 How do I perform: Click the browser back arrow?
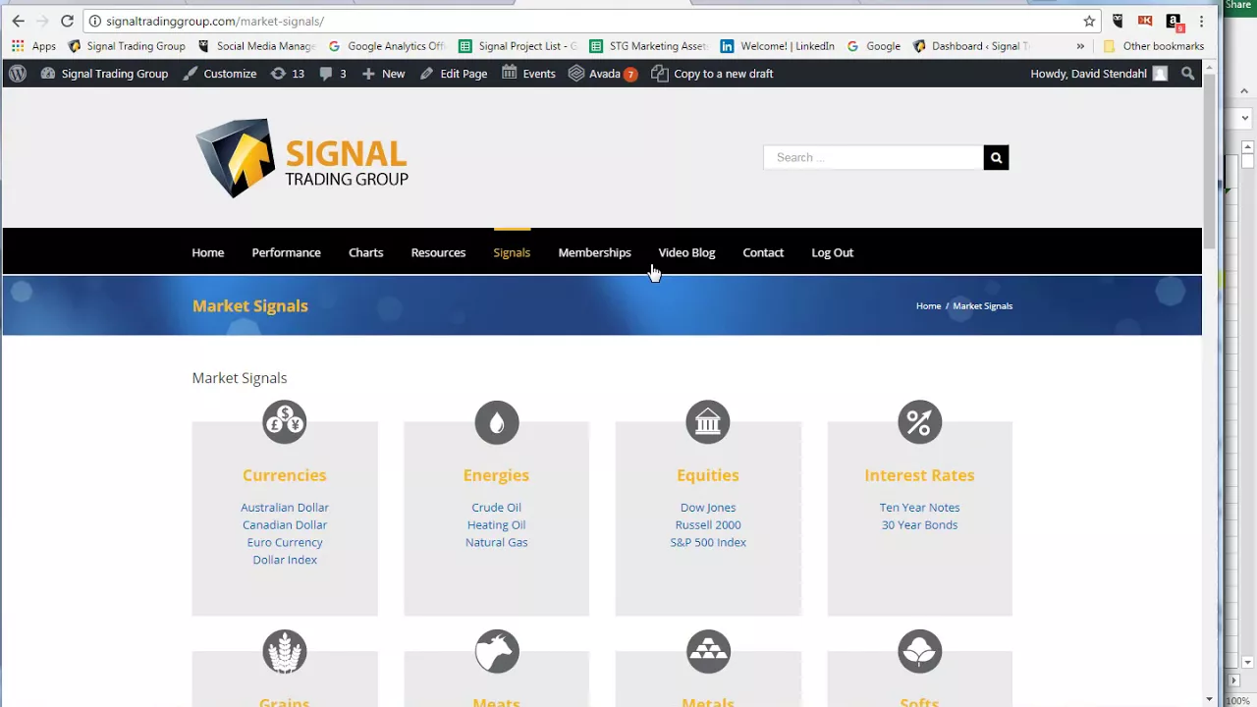click(x=18, y=21)
